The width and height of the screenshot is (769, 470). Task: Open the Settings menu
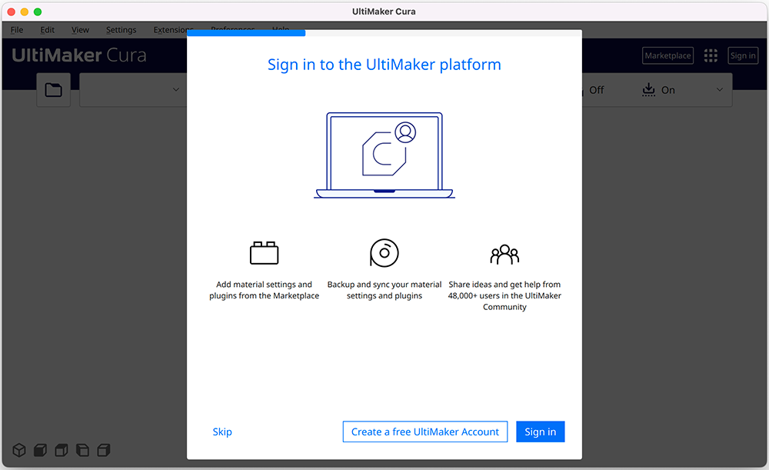122,30
